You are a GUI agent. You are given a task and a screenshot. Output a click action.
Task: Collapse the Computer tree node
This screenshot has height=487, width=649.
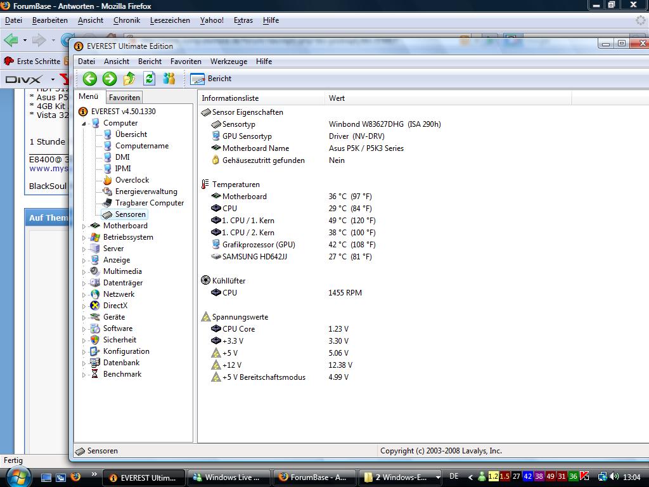[x=84, y=124]
